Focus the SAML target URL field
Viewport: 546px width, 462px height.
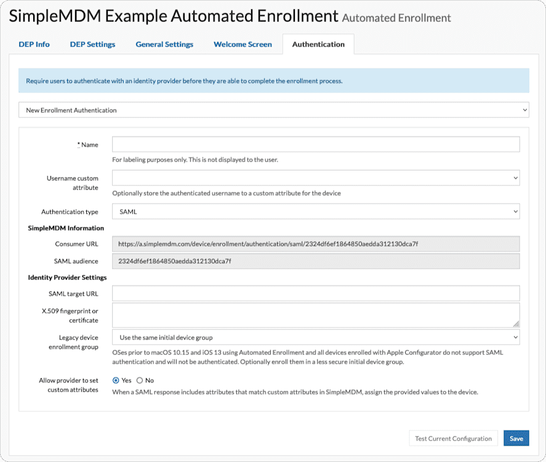pos(316,293)
